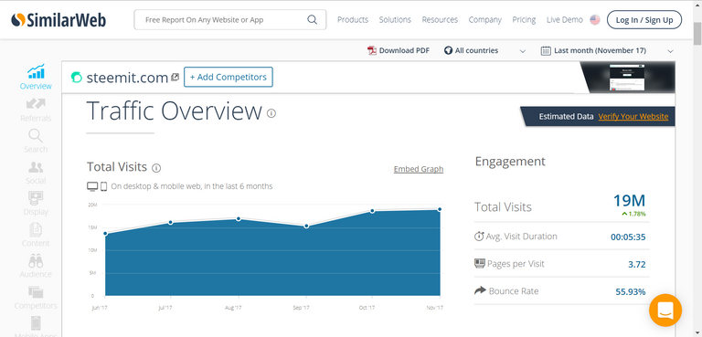
Task: Click + Add Competitors button
Action: tap(229, 77)
